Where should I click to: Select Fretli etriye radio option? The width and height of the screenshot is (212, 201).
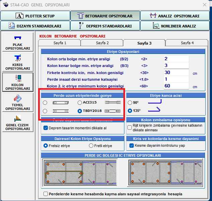pyautogui.click(x=91, y=146)
